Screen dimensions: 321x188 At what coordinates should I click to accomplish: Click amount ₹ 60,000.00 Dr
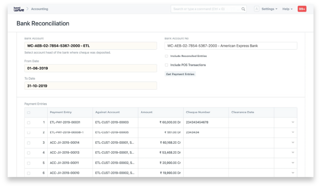170,122
